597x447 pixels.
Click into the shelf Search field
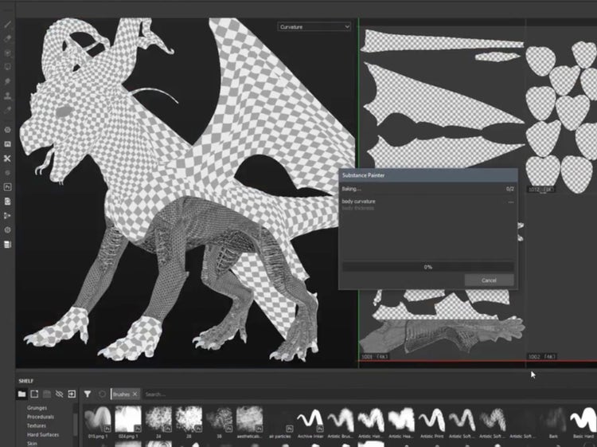pos(365,394)
